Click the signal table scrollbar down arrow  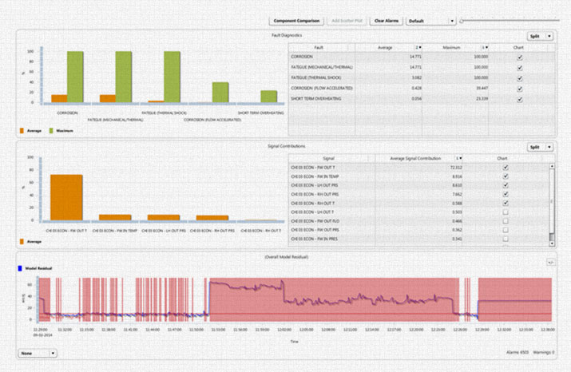(x=552, y=243)
